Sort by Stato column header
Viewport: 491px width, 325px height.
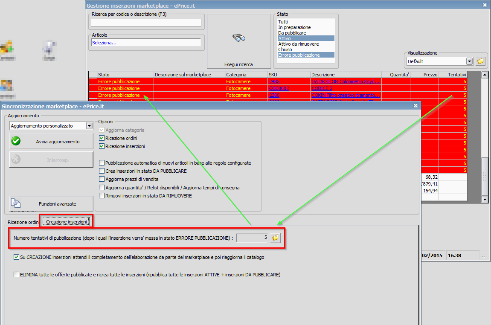click(x=125, y=75)
